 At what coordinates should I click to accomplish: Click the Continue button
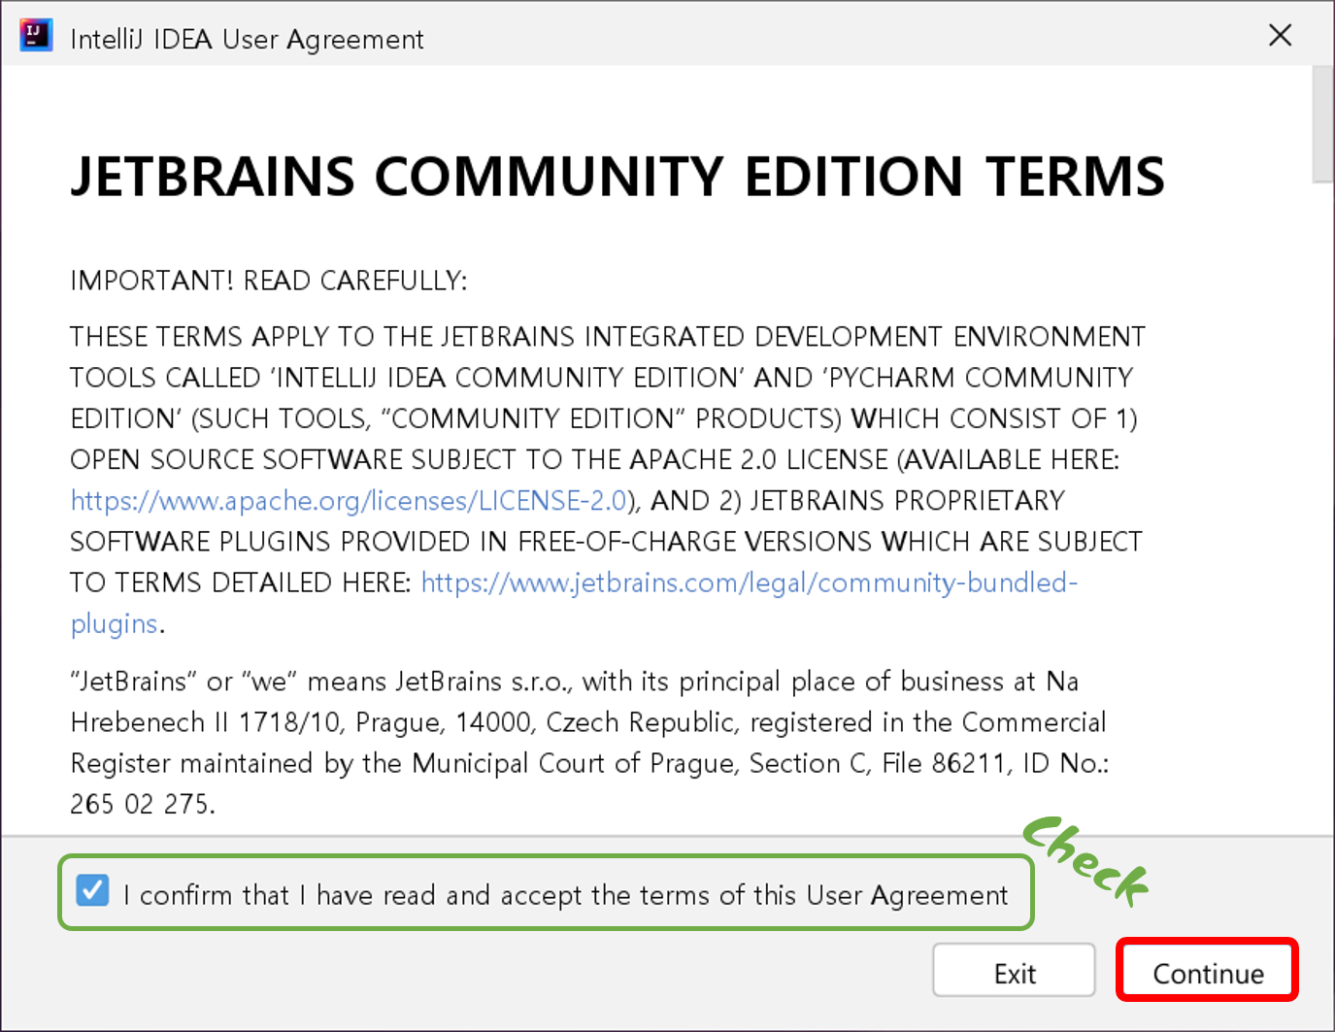point(1208,972)
